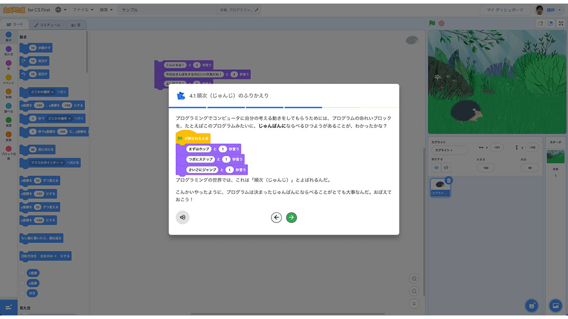Open the 編集 menu
This screenshot has height=319, width=568.
point(106,10)
